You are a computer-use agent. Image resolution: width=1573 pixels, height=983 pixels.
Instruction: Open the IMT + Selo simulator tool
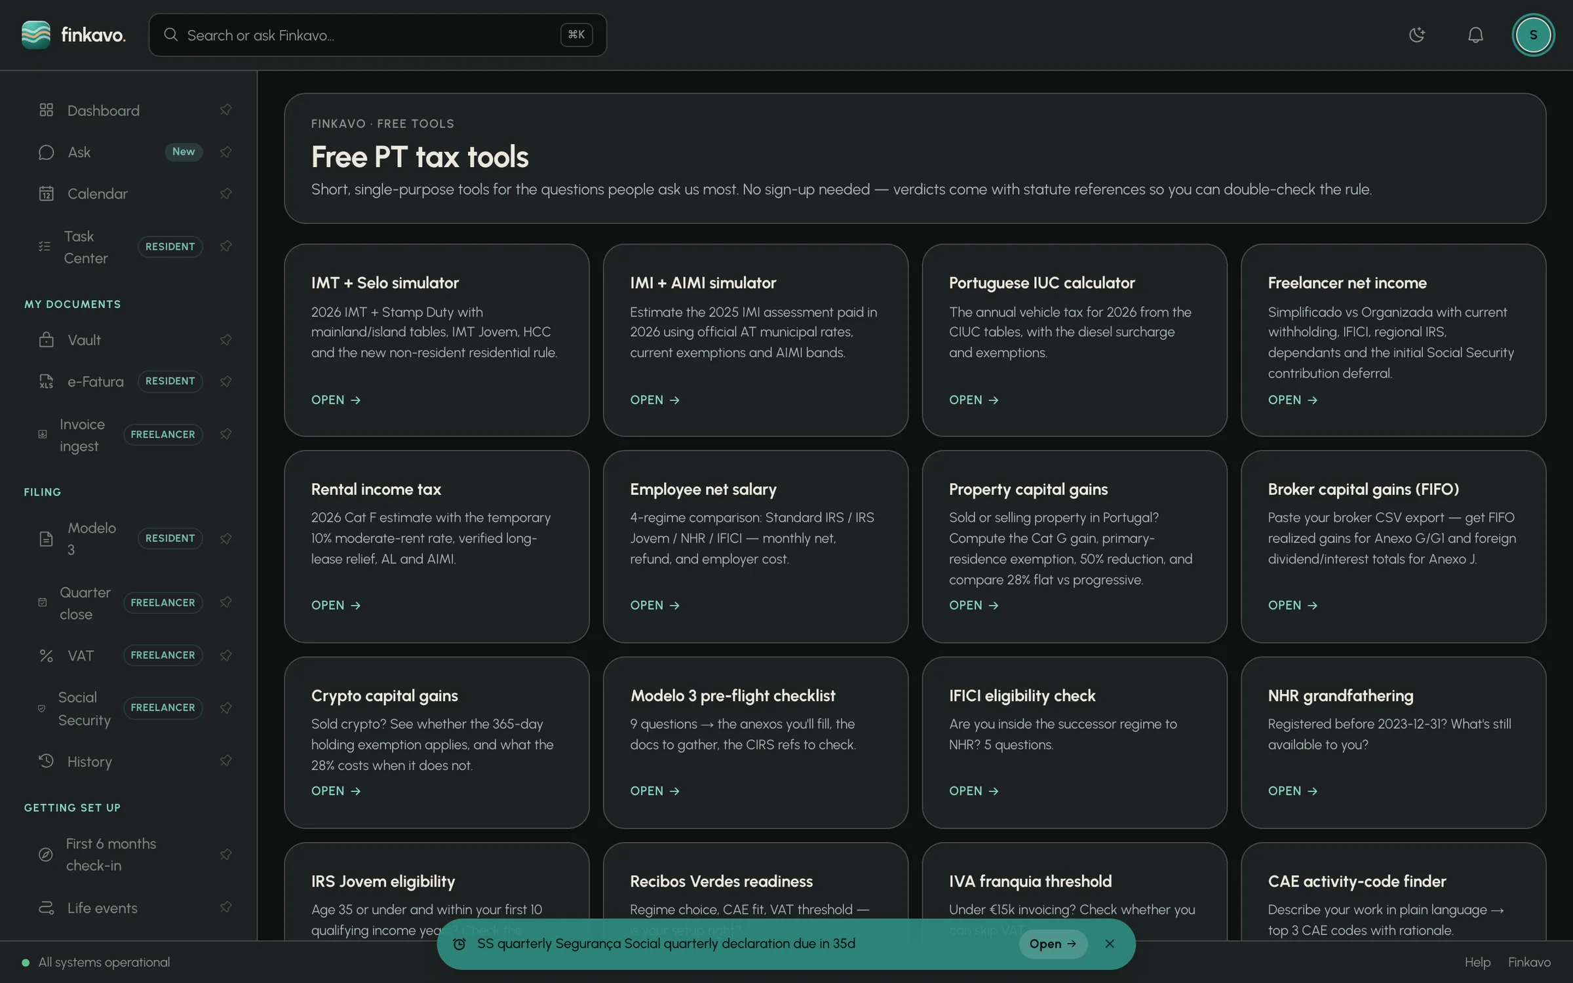pos(336,400)
